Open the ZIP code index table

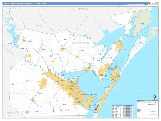click(123, 111)
